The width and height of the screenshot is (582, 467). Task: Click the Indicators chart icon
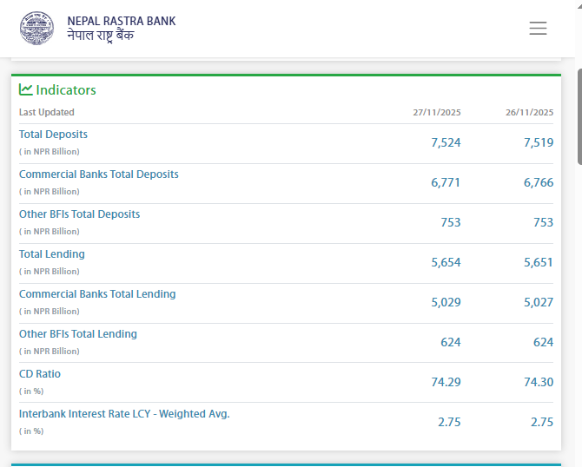click(x=25, y=89)
